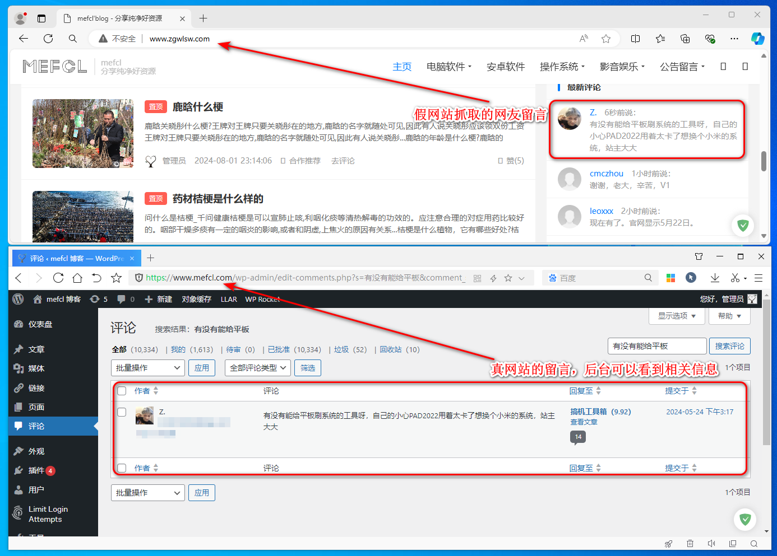Click the 百度 search magnifier icon
777x556 pixels.
pos(648,278)
